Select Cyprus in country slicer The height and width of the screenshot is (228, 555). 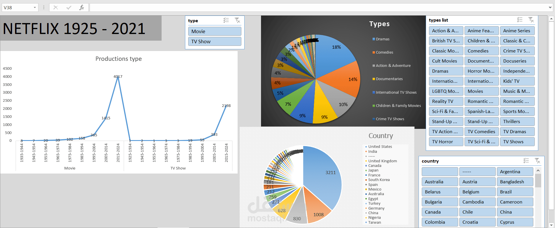(x=515, y=222)
